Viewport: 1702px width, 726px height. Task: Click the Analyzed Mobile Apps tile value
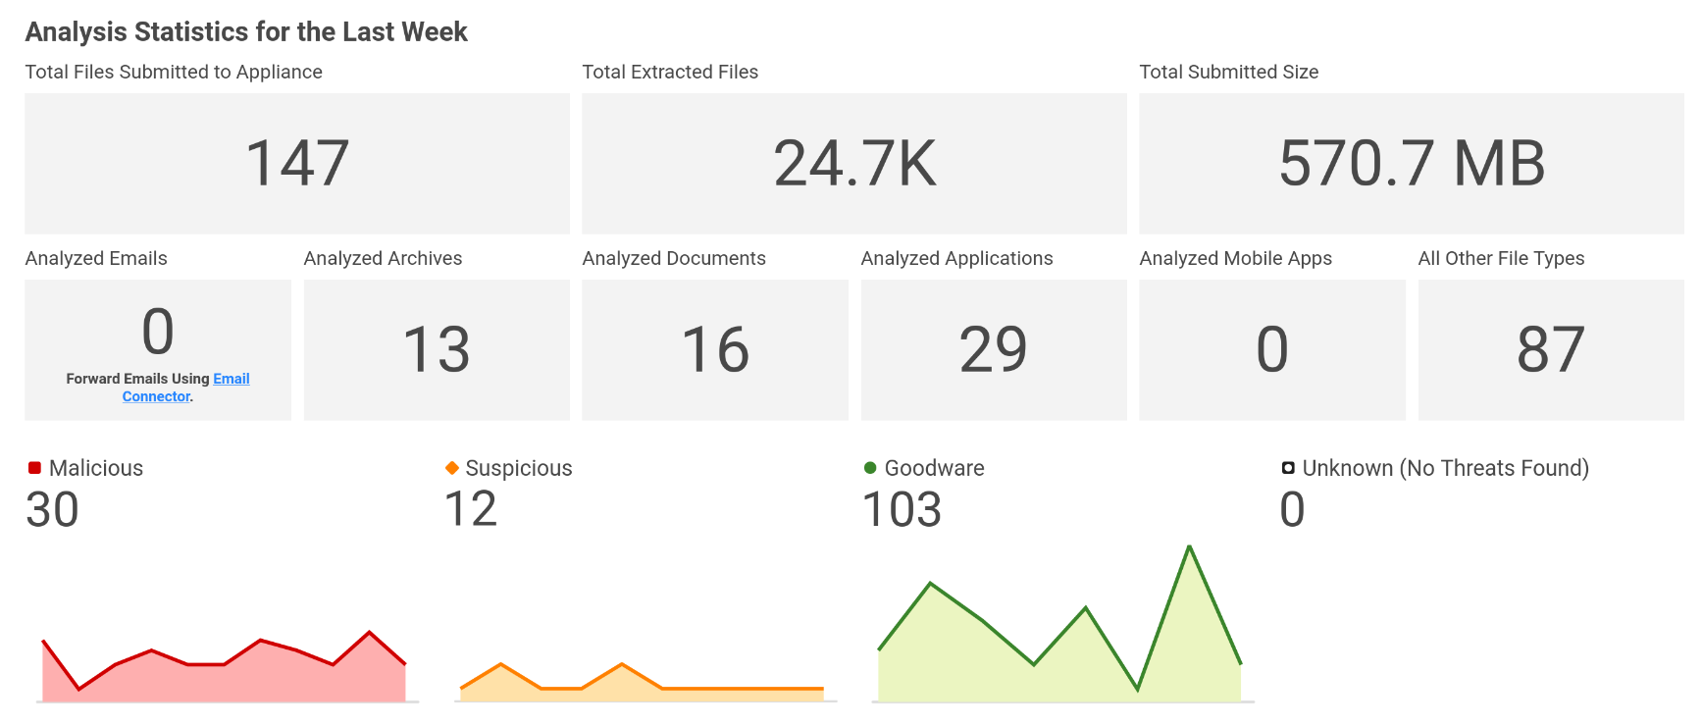tap(1272, 349)
